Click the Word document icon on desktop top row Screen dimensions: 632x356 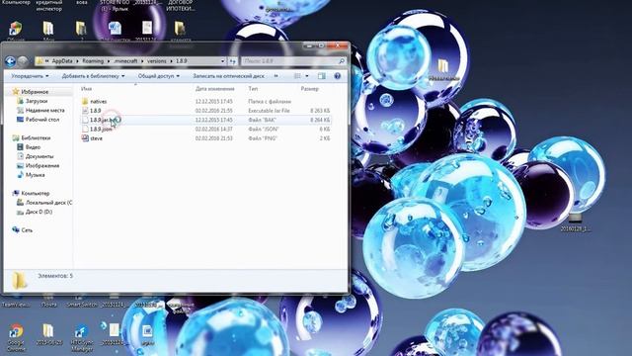[x=115, y=28]
